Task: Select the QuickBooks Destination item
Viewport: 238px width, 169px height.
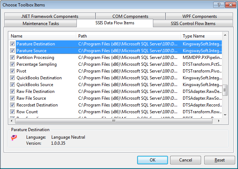Action: coord(39,78)
